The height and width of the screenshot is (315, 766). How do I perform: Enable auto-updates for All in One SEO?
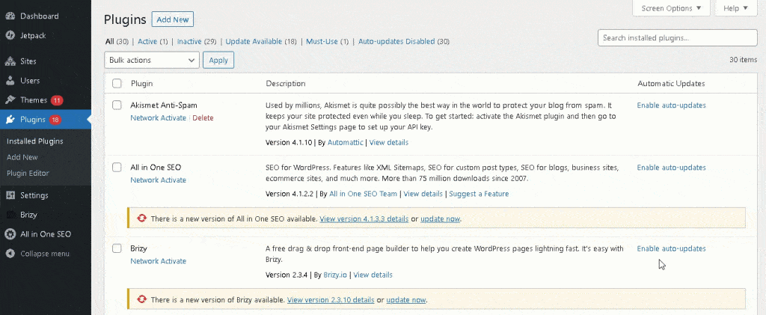[x=671, y=167]
